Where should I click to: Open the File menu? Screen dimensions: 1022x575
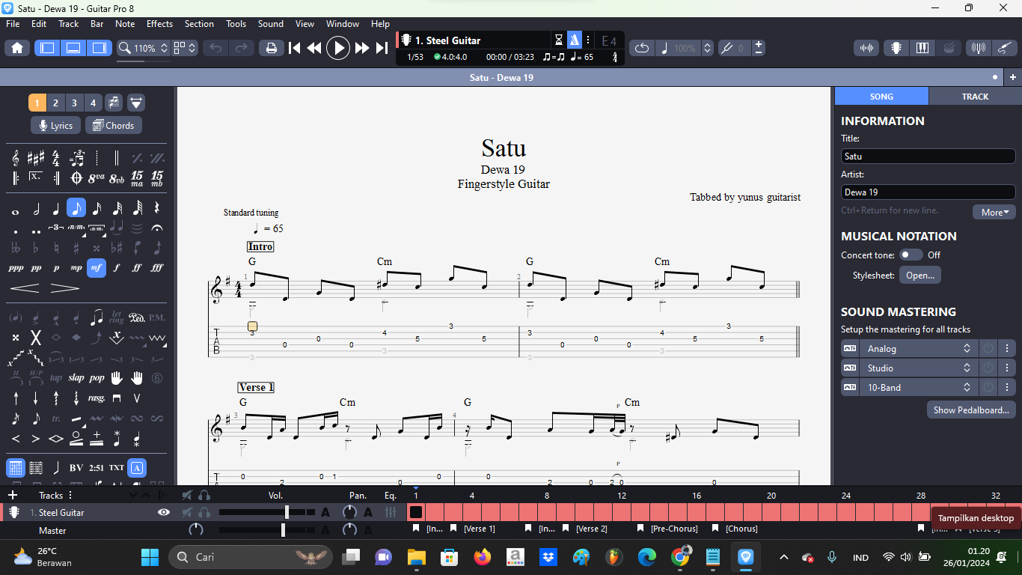(13, 24)
